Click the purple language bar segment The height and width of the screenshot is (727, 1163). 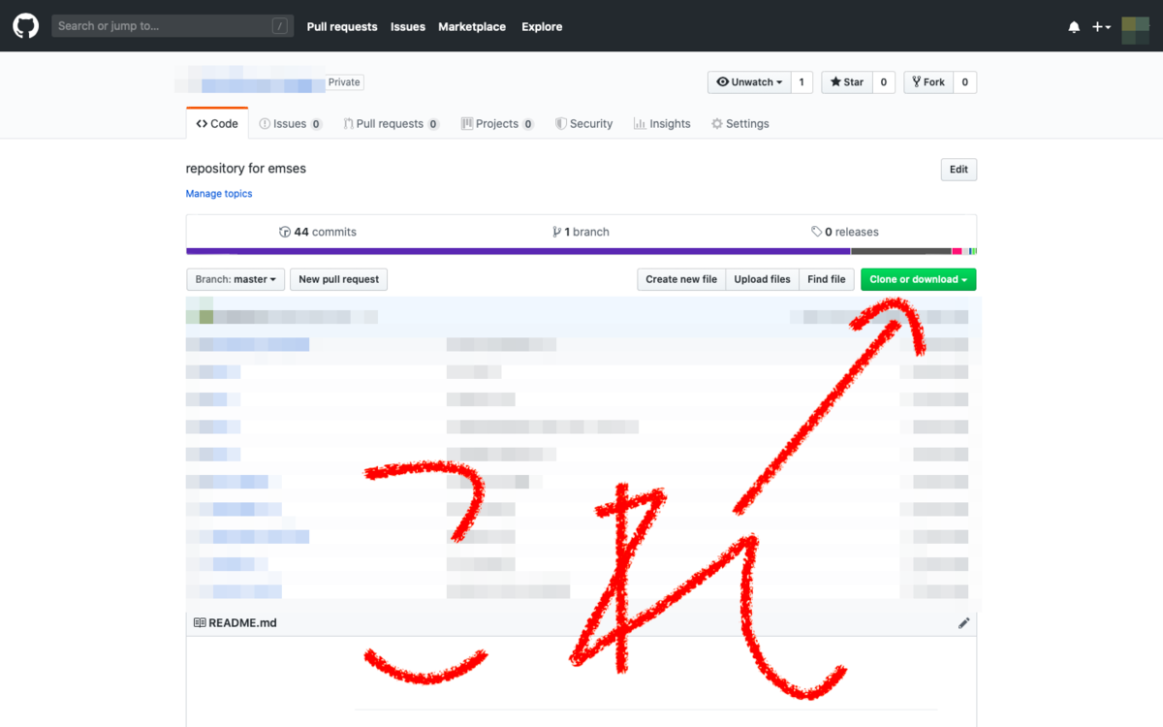click(519, 252)
